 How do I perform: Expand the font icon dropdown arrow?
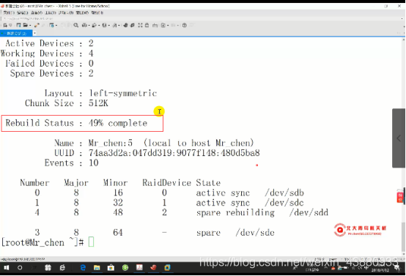(119, 26)
